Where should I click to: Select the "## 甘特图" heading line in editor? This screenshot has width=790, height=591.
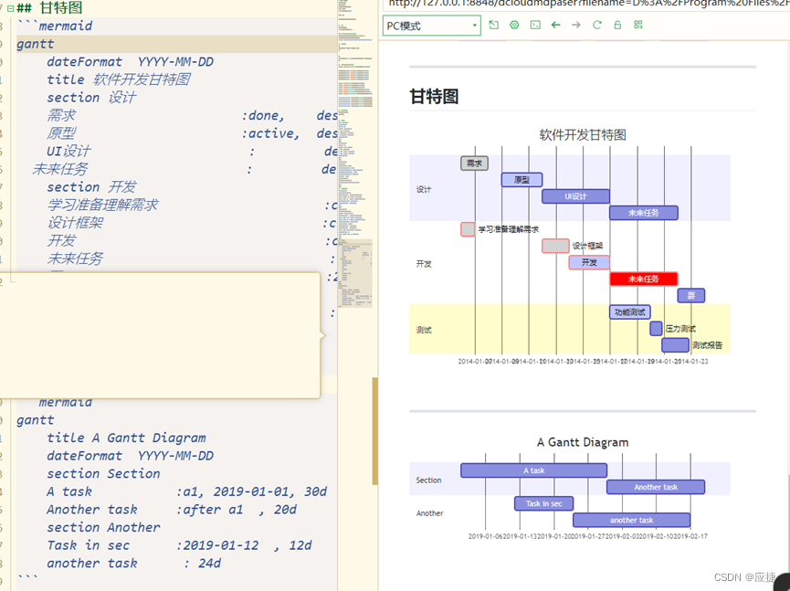click(49, 8)
